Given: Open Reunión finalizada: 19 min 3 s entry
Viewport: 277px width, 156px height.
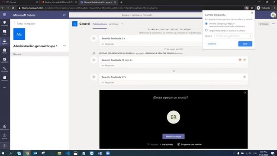Looking at the screenshot, I should 173,60.
